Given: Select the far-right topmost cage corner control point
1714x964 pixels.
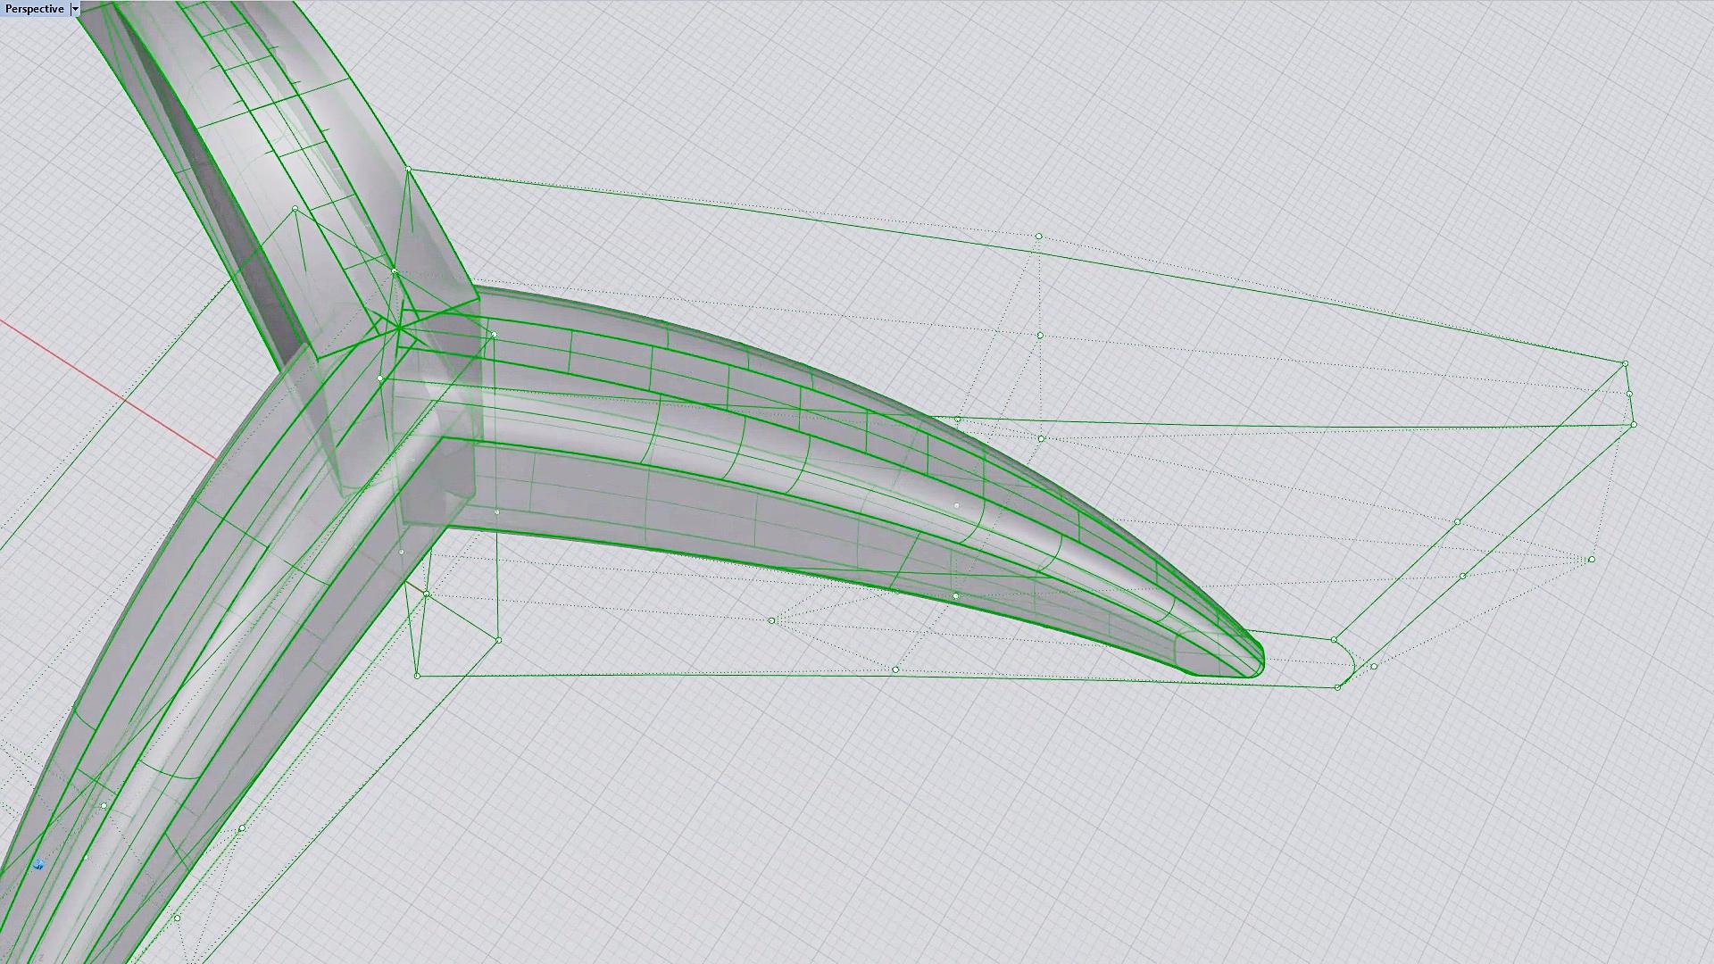Looking at the screenshot, I should (x=1625, y=363).
